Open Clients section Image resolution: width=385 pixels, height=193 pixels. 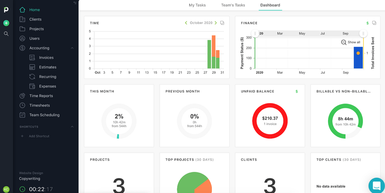pyautogui.click(x=36, y=19)
